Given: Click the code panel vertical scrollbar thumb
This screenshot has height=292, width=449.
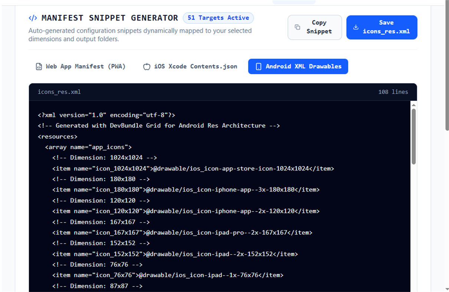Looking at the screenshot, I should click(x=414, y=136).
